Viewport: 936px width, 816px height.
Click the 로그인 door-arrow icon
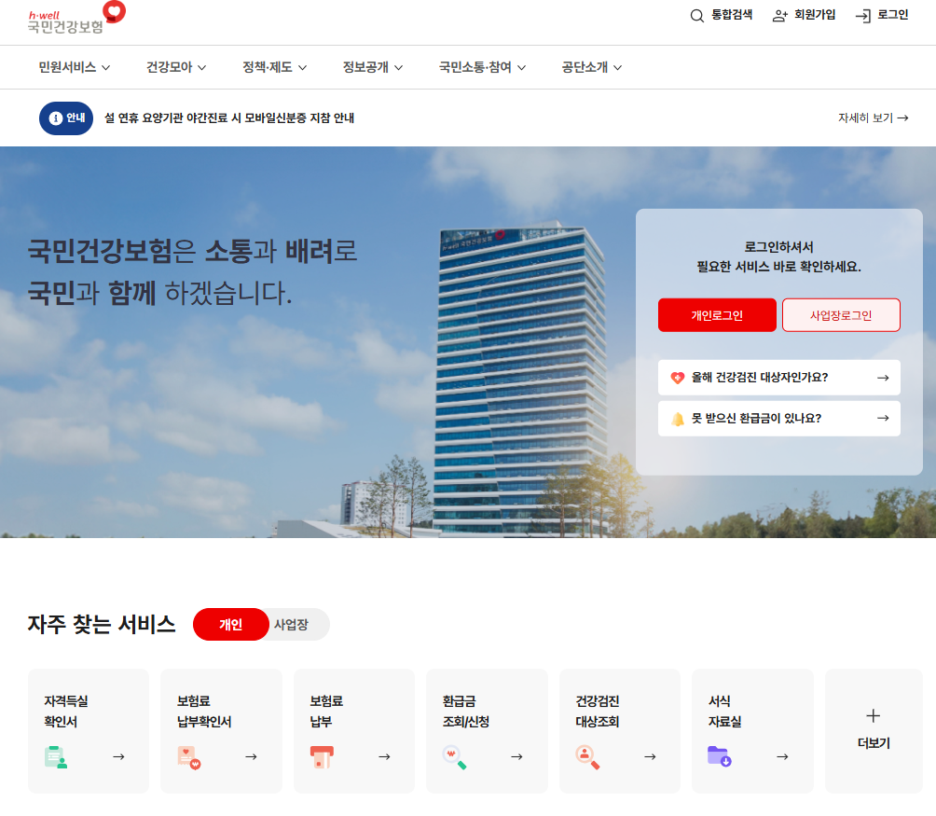863,16
